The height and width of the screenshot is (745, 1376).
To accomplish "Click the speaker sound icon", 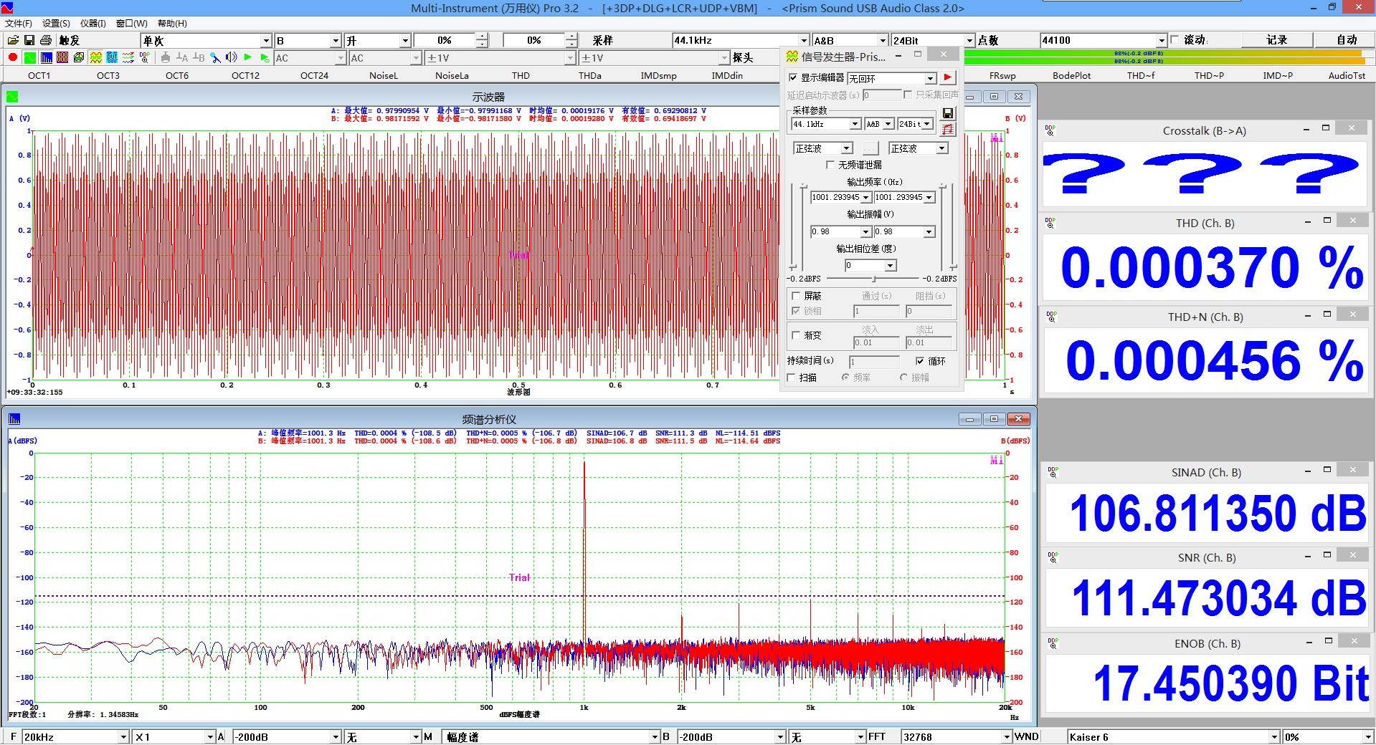I will coord(232,58).
